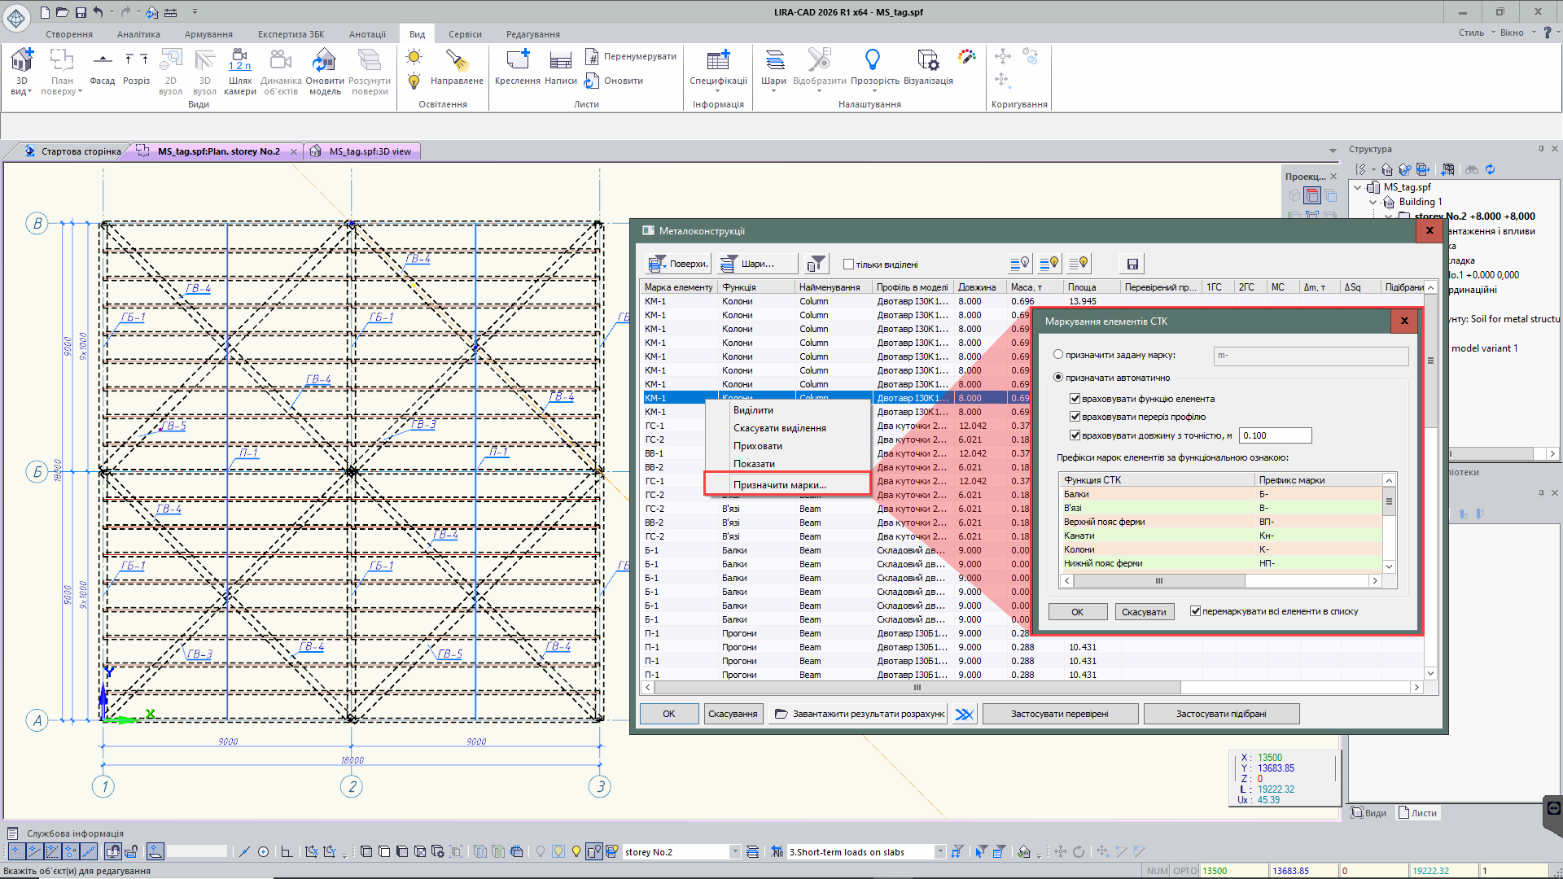Screen dimensions: 1563x879
Task: Click the Направлене lighting icon
Action: click(456, 61)
